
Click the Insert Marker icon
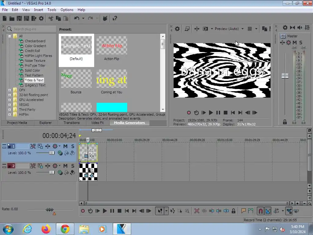point(243,211)
